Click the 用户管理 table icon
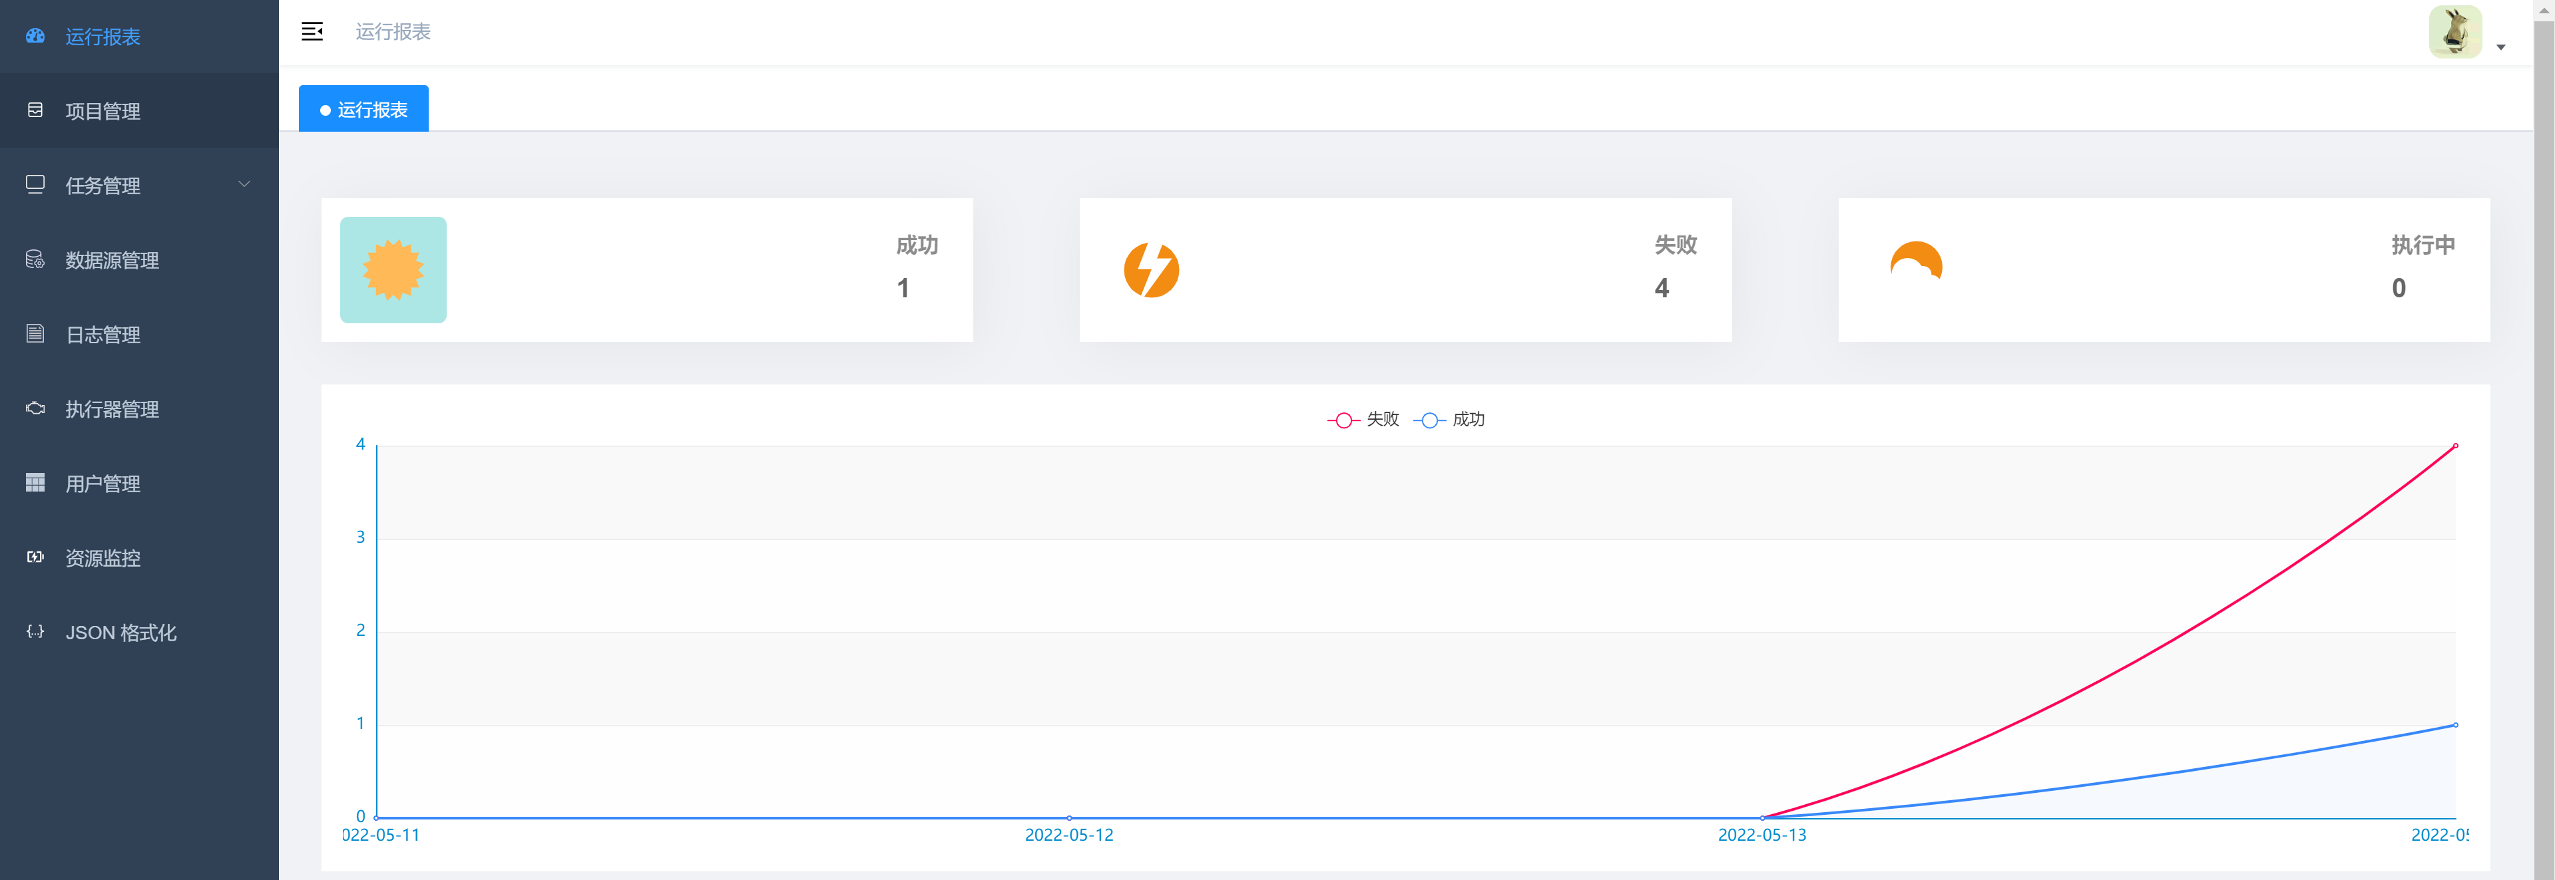This screenshot has width=2555, height=880. pyautogui.click(x=36, y=483)
